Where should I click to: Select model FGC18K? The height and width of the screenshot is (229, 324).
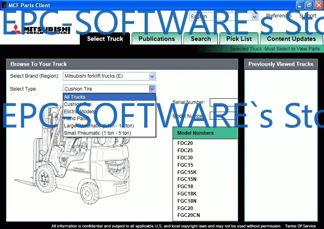pyautogui.click(x=187, y=194)
